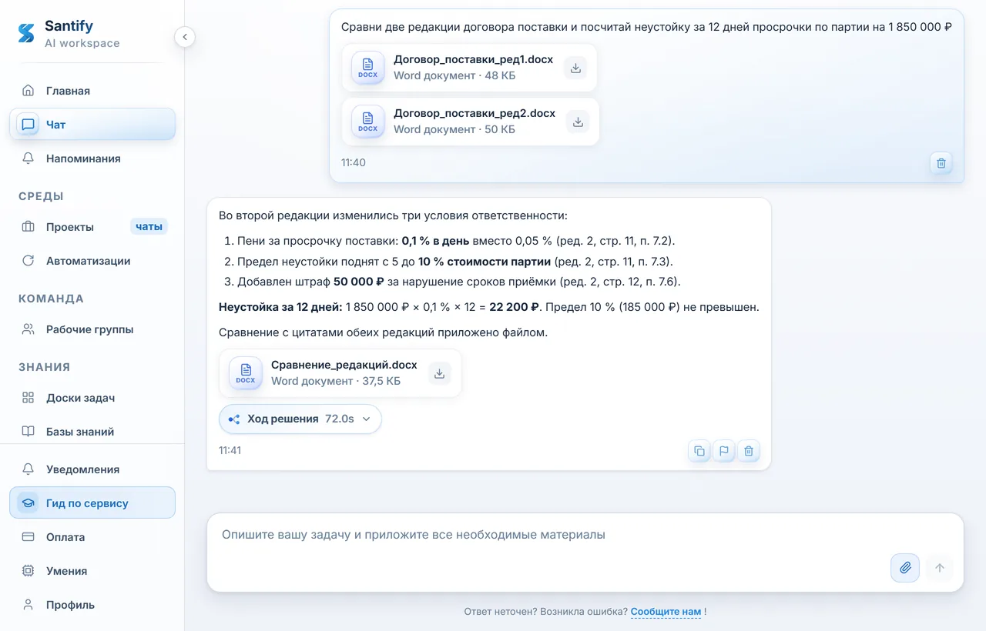Follow the Сообщите нам link
986x631 pixels.
666,612
